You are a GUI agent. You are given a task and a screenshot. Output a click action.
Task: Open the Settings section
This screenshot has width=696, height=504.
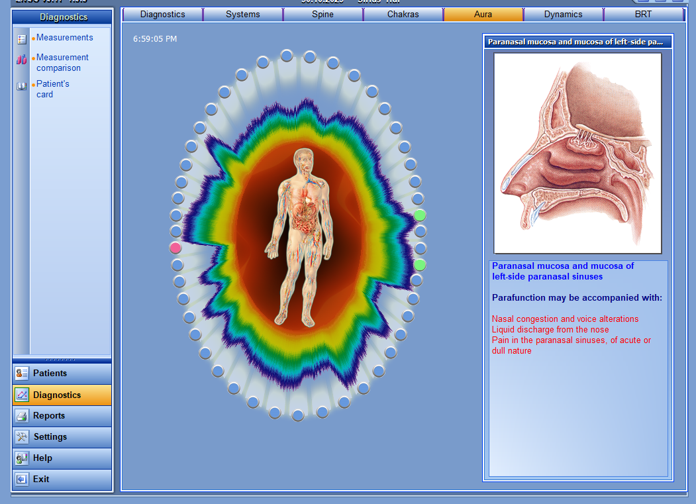point(62,437)
